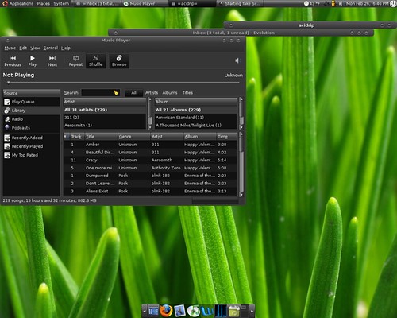
Task: Open the disc music app in dock
Action: pyautogui.click(x=193, y=311)
